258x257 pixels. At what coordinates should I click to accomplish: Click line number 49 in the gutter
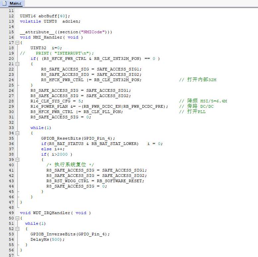11,213
